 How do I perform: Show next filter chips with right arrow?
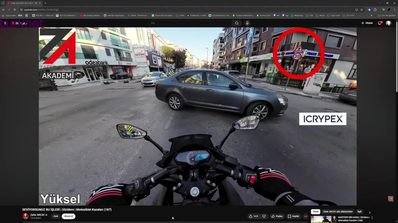369,212
